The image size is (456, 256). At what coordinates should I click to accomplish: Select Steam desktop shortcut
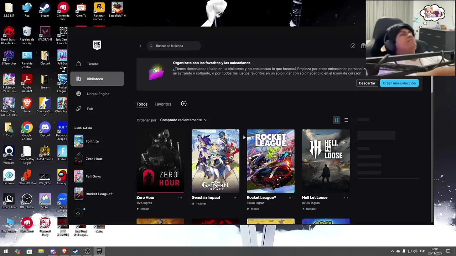tap(45, 10)
